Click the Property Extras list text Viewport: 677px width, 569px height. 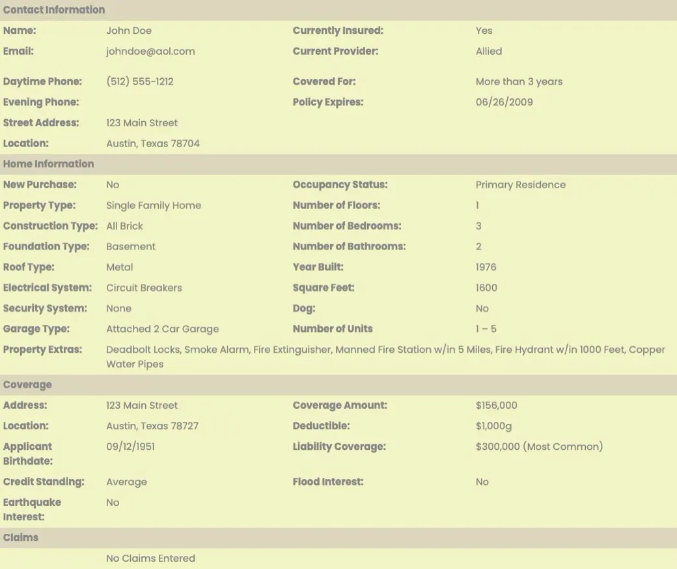coord(385,357)
